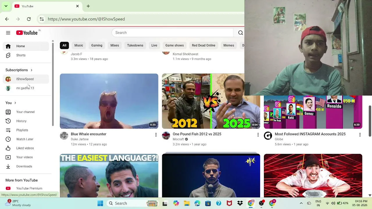
Task: Show hidden system tray icons
Action: click(x=301, y=203)
